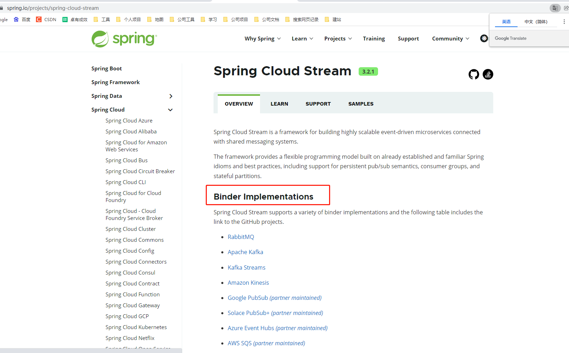Click the 3.2.1 version badge
Screen dimensions: 569x353
[x=368, y=71]
